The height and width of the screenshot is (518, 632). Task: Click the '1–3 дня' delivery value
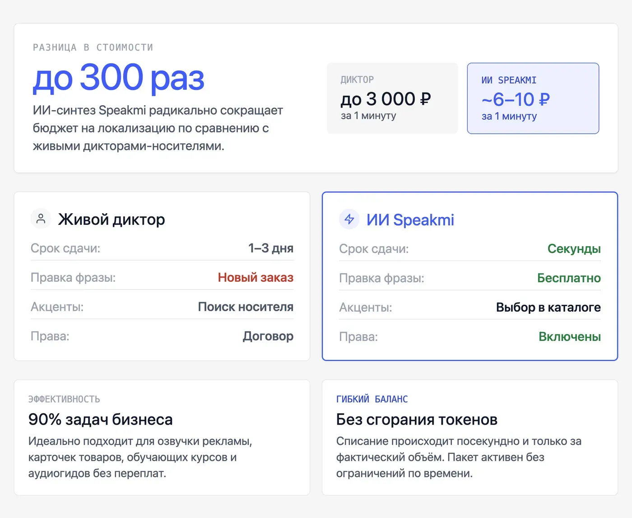point(271,248)
